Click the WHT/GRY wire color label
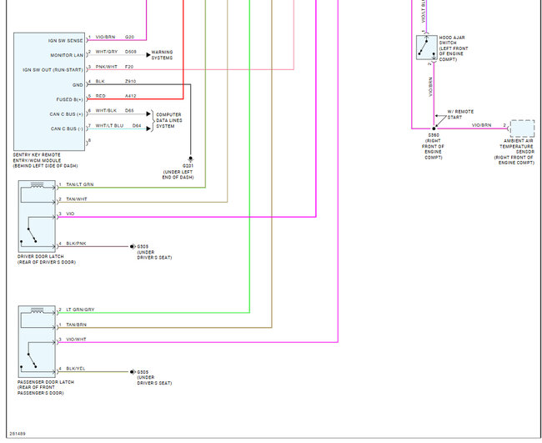Screen dimensions: 542x443 [x=107, y=52]
